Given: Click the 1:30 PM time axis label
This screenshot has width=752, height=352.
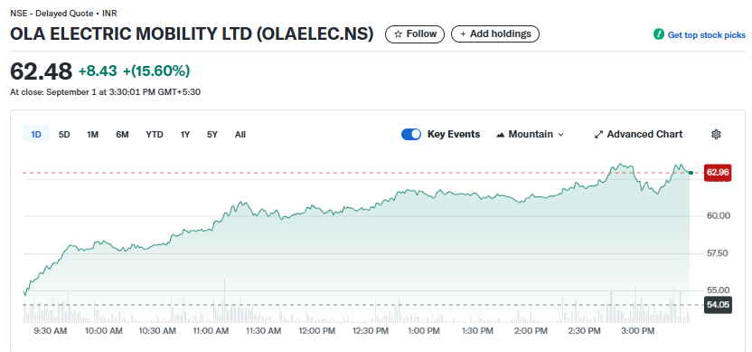Looking at the screenshot, I should coord(476,331).
